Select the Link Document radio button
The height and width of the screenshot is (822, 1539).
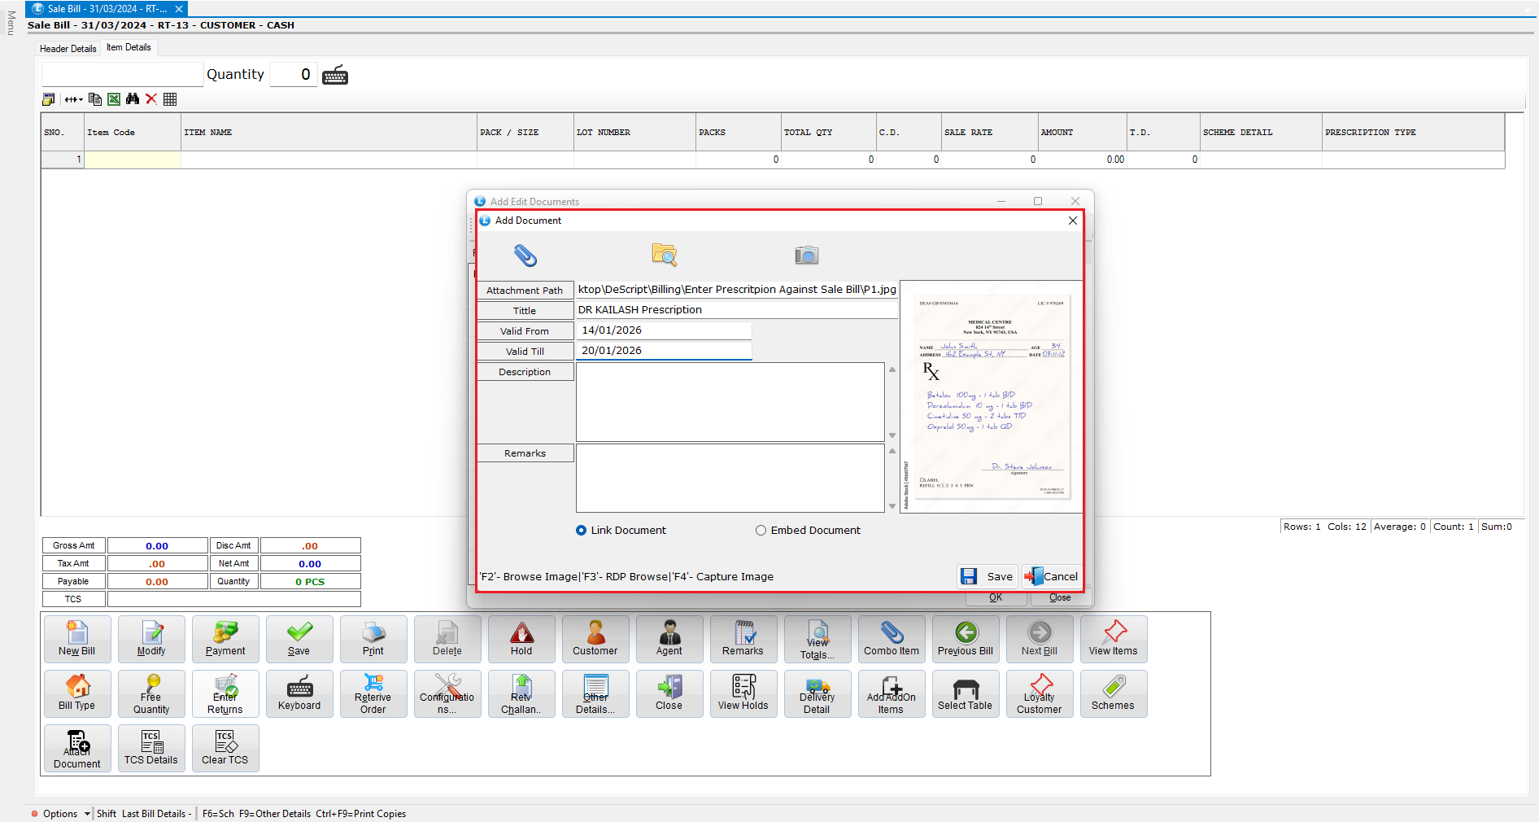(x=581, y=531)
